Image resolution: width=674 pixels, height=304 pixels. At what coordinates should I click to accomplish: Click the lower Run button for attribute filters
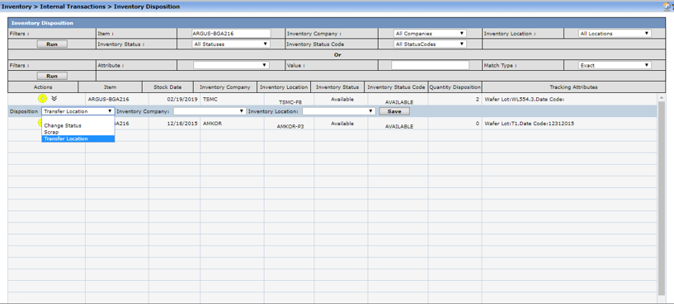click(x=52, y=76)
